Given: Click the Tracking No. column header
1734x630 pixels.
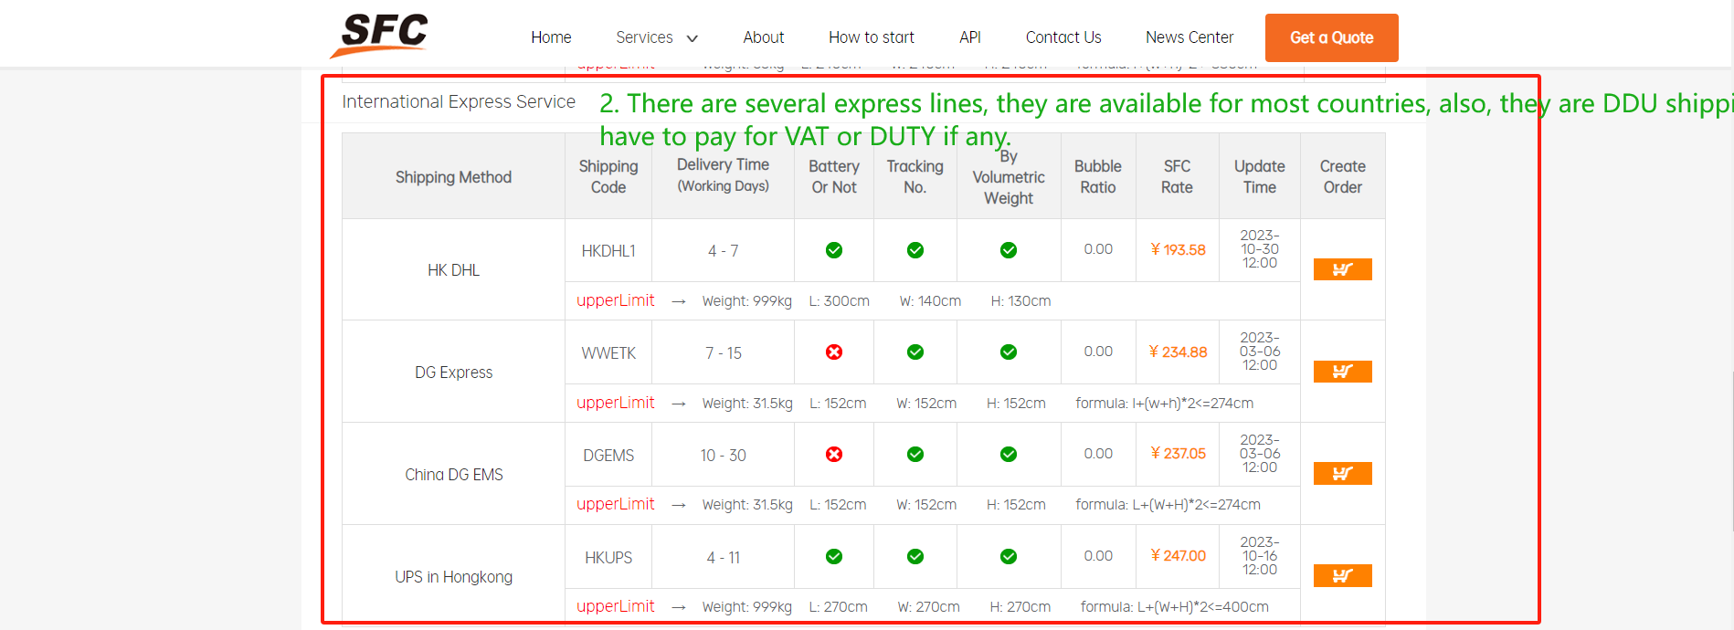Looking at the screenshot, I should point(915,176).
